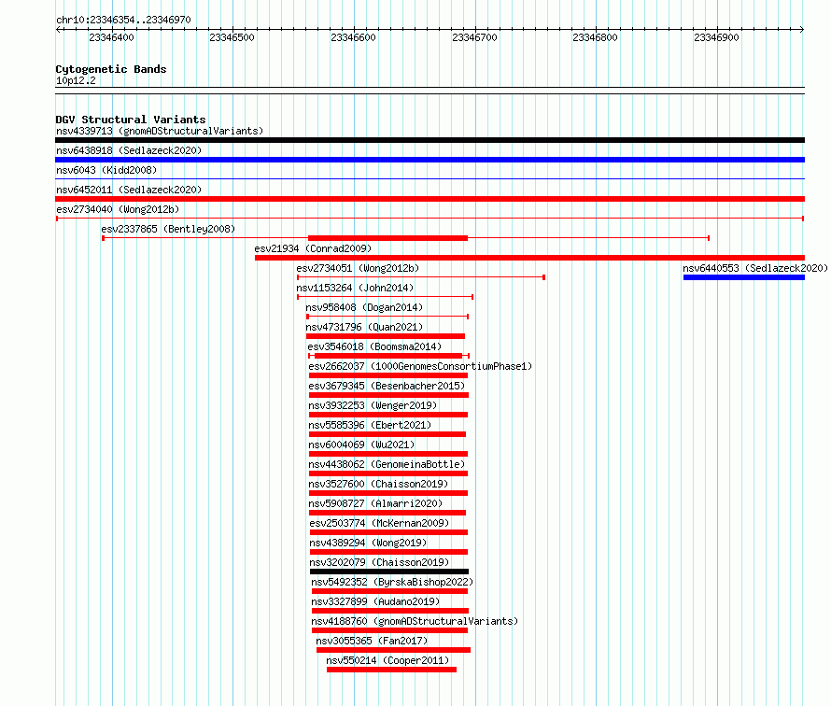Click the DGV Structural Variants track title

pos(131,120)
